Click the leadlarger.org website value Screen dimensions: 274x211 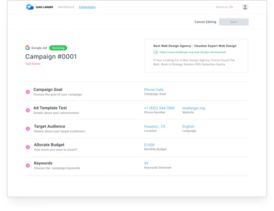click(194, 108)
